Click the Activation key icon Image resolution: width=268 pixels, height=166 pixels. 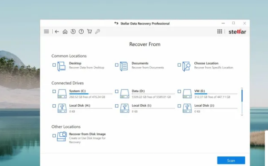(97, 32)
